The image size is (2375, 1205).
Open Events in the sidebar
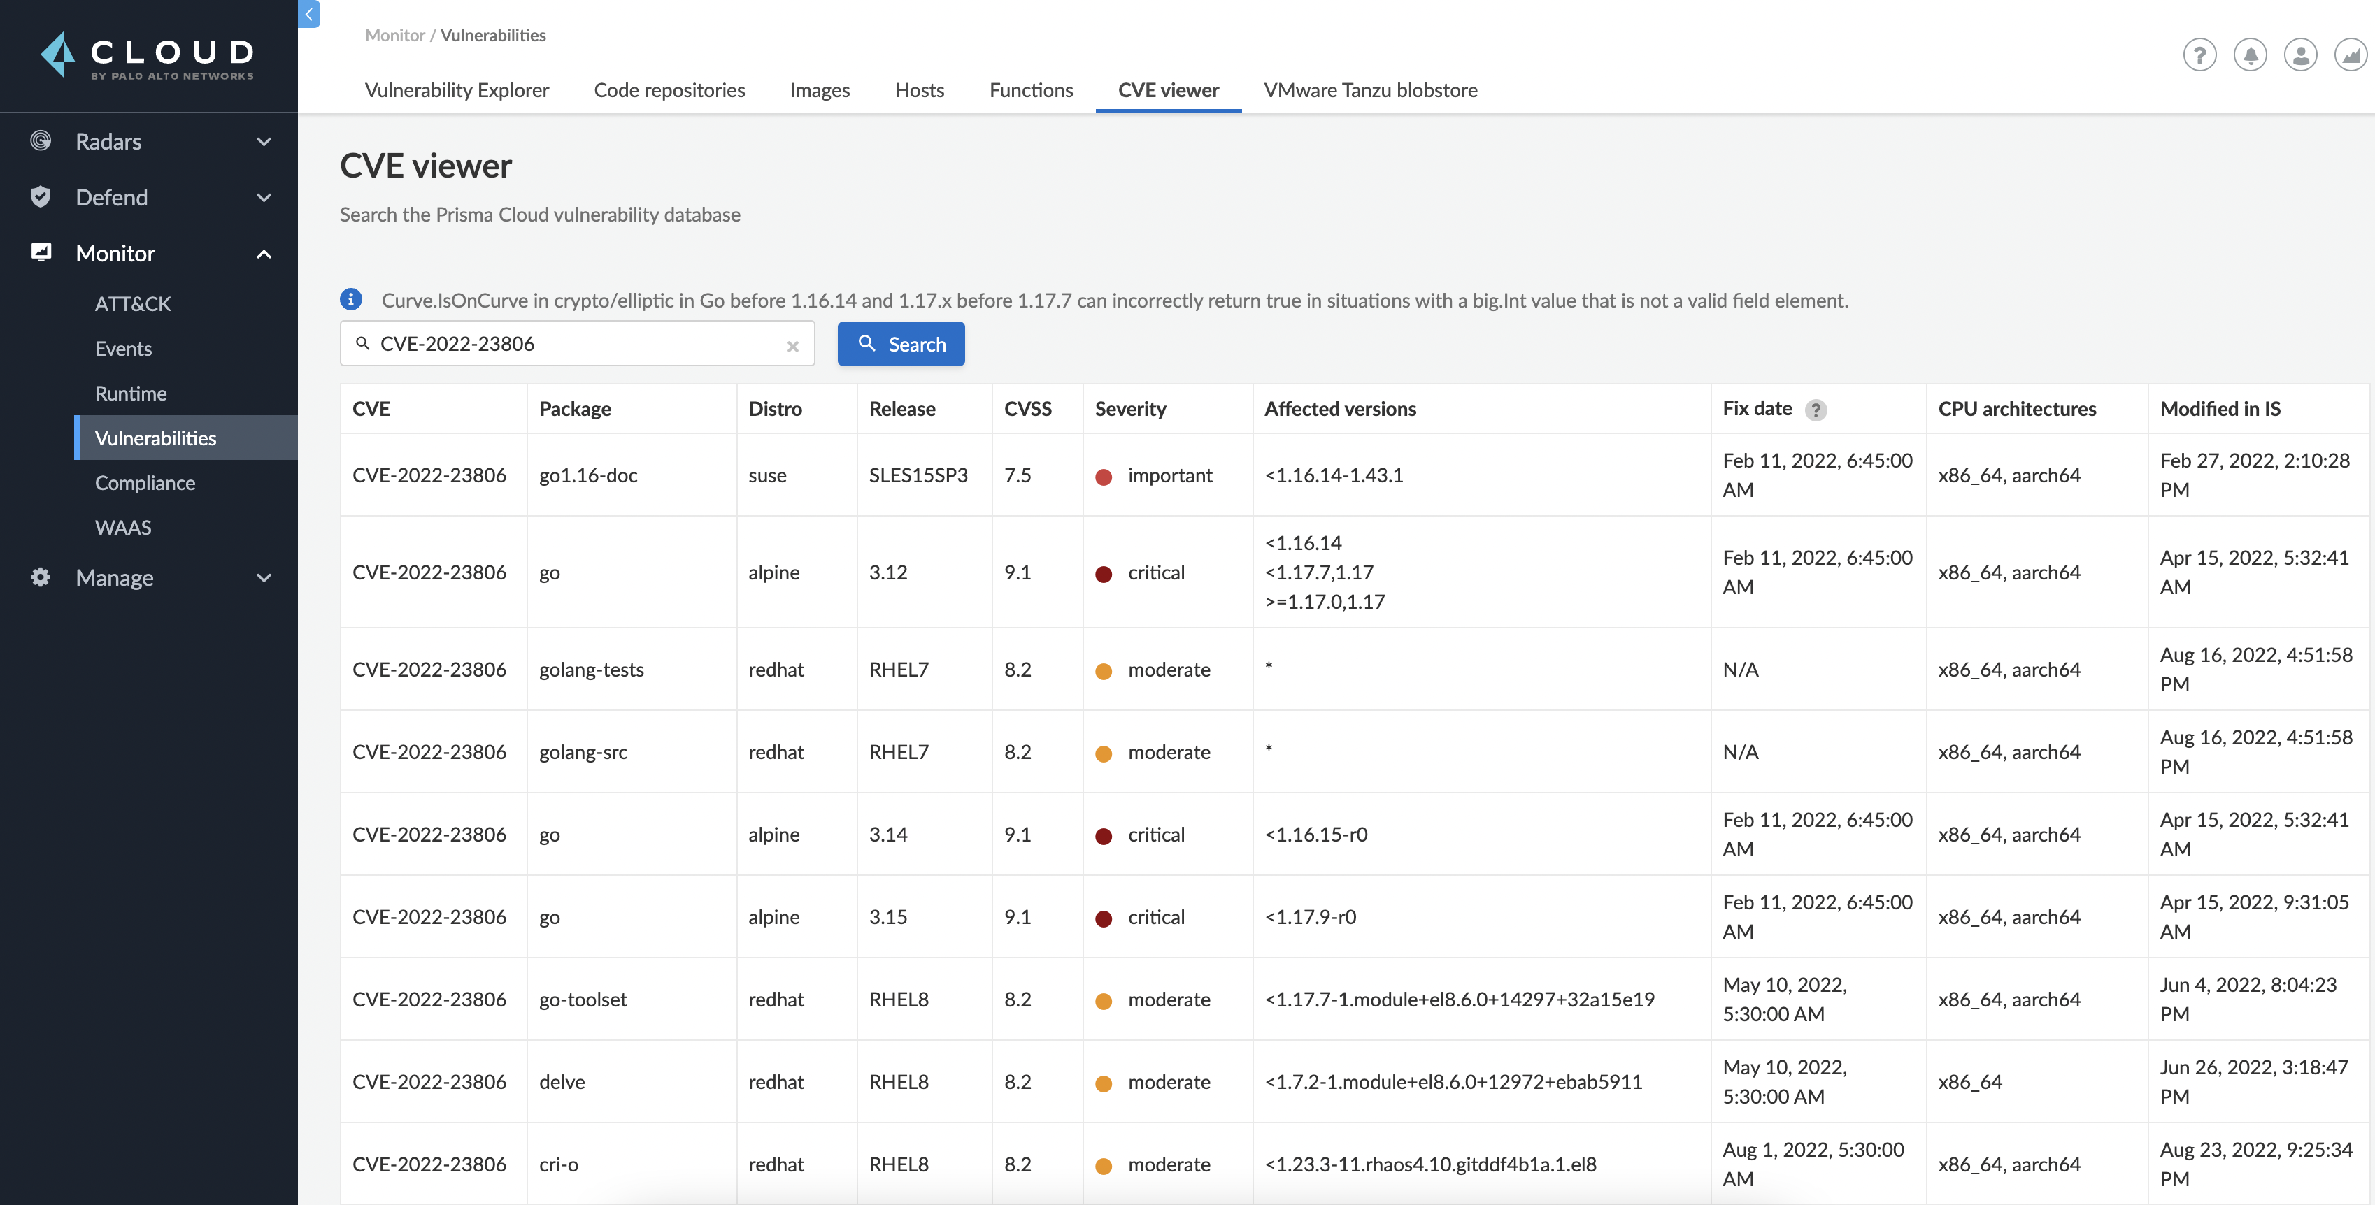click(x=124, y=348)
